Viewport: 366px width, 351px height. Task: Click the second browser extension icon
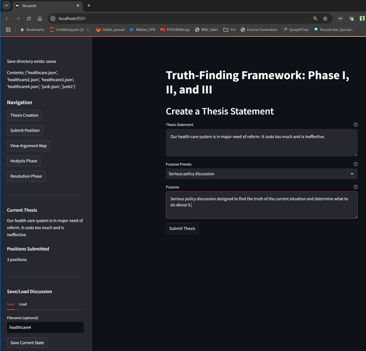pos(351,18)
